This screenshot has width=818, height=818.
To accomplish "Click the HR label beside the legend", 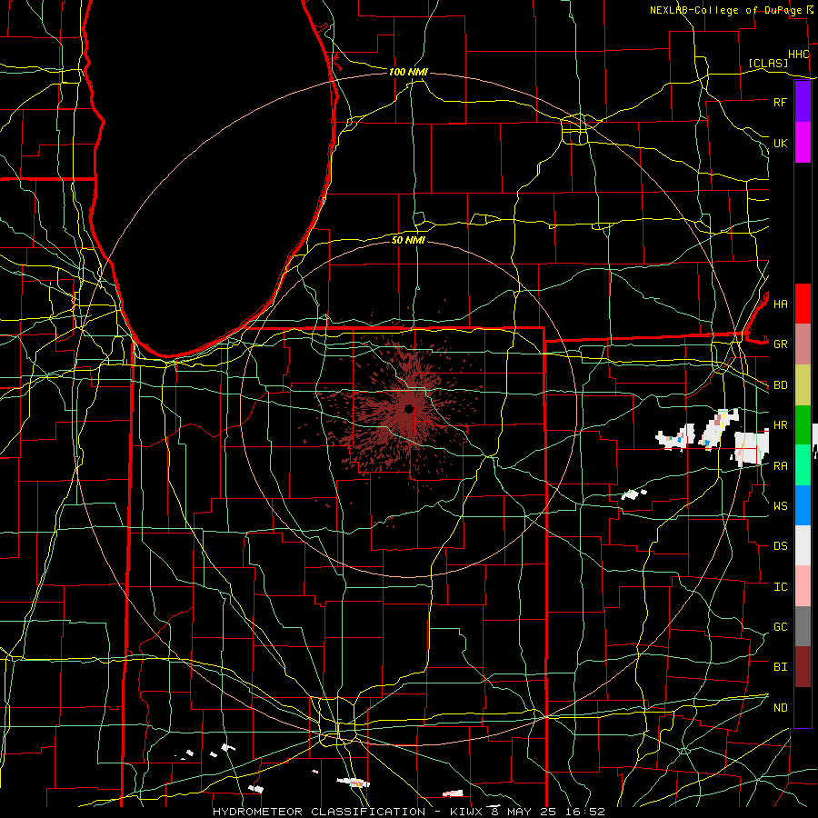I will coord(780,425).
